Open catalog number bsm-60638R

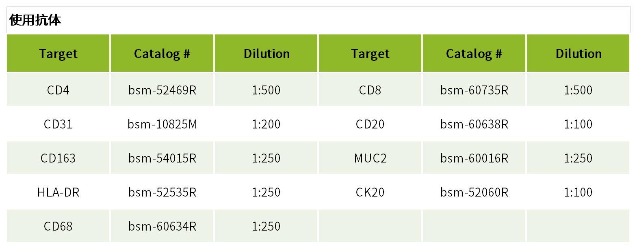pos(474,124)
